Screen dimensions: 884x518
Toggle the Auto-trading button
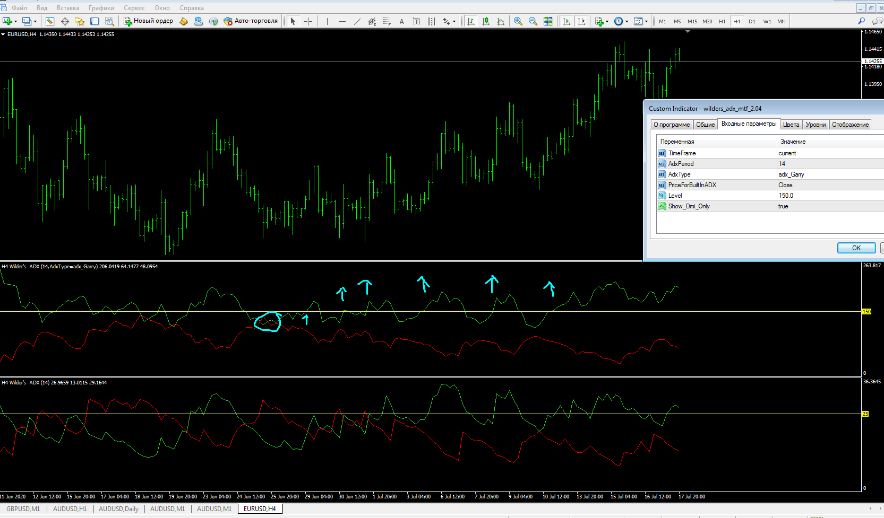pos(251,21)
